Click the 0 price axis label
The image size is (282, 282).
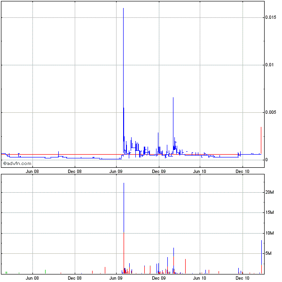pyautogui.click(x=266, y=160)
